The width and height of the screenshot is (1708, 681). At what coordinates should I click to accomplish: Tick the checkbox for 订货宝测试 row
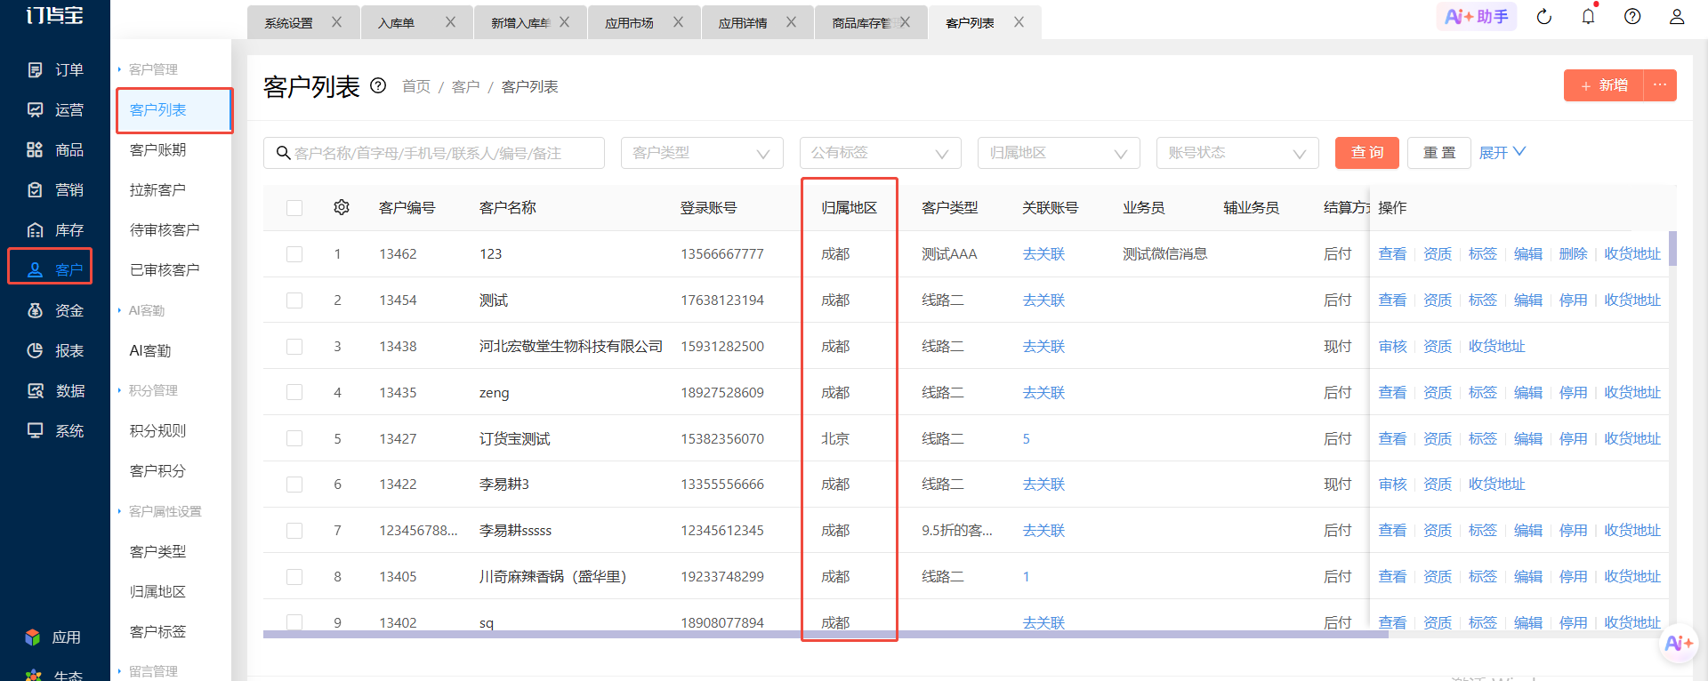pyautogui.click(x=294, y=438)
